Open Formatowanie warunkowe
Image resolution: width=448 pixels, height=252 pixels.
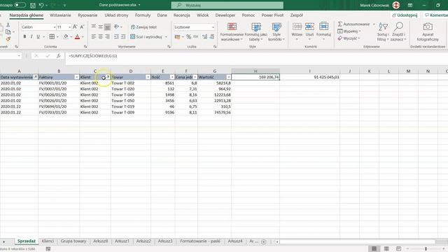coord(232,32)
